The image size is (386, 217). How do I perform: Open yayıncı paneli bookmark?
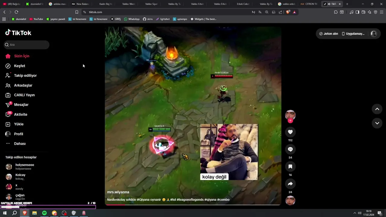[x=55, y=19]
